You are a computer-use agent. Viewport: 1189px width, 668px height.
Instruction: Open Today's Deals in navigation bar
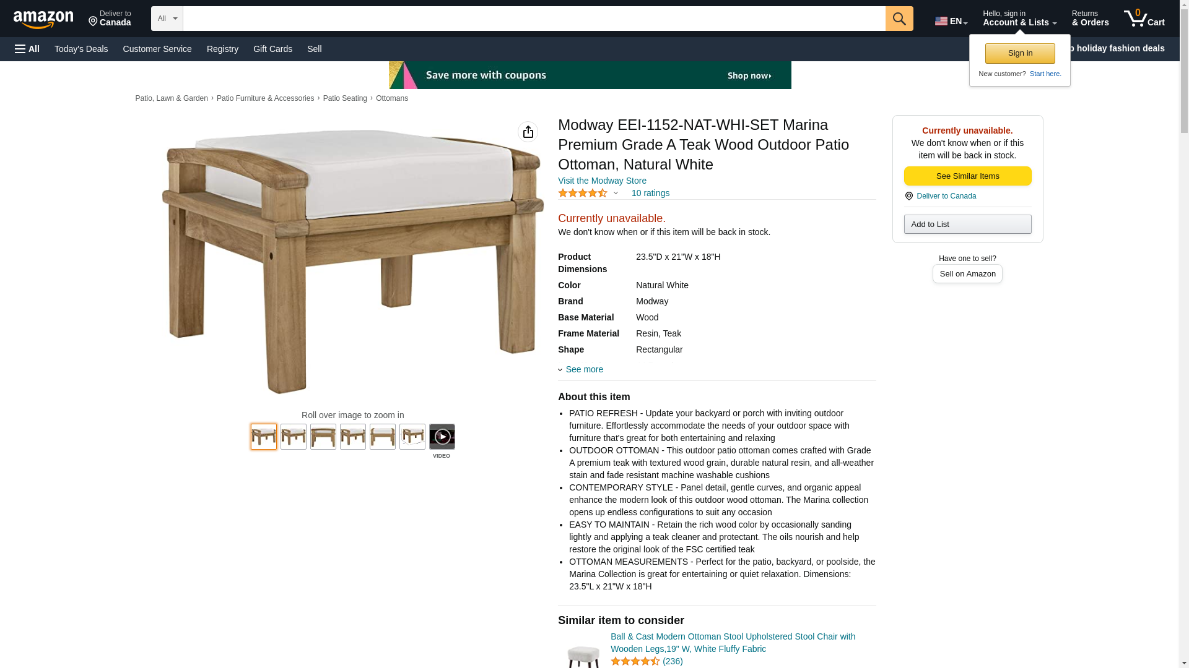81,49
